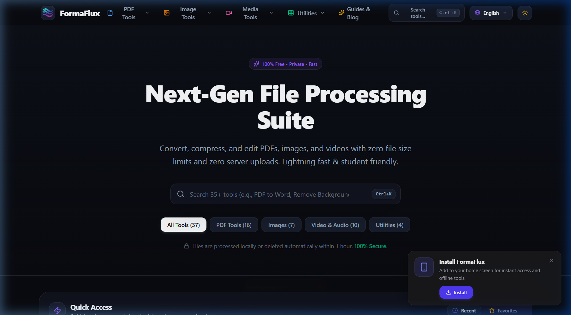
Task: Click the padlock icon beside security note
Action: coord(186,246)
